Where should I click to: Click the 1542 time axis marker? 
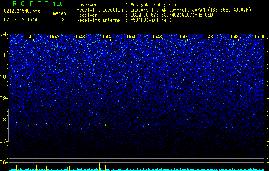(54, 37)
